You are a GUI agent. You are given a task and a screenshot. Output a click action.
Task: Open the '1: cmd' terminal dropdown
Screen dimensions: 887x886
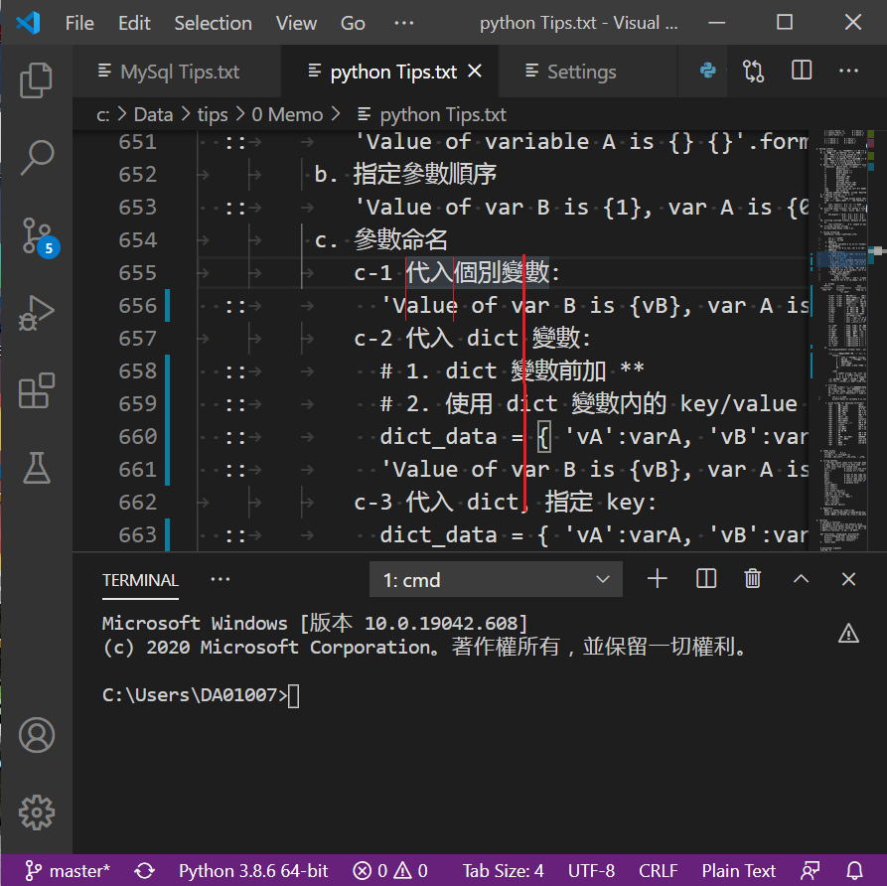pos(496,578)
